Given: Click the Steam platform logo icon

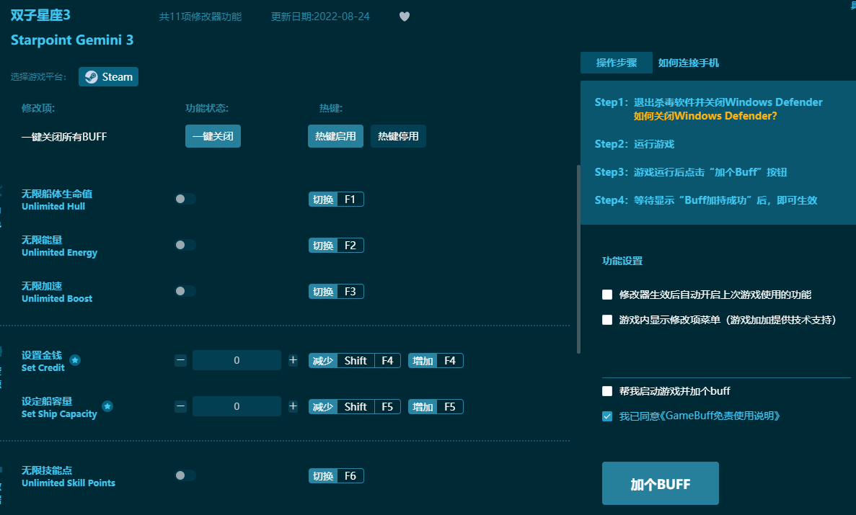Looking at the screenshot, I should tap(91, 77).
